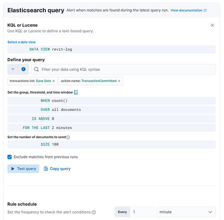
Task: Click the external link icon beside View documentation
Action: pyautogui.click(x=205, y=11)
